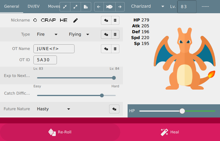
Task: Randomize the Type with dice icon
Action: [x=106, y=34]
